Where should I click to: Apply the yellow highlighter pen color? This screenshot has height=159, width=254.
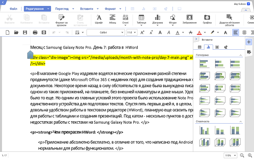coord(212,33)
